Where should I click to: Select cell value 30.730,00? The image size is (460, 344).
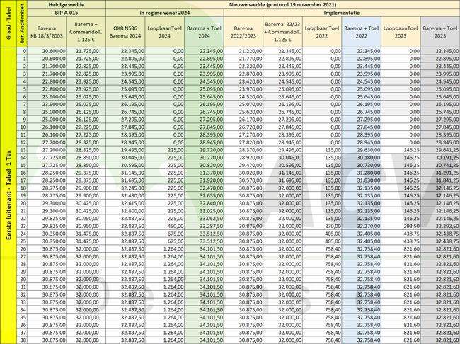[369, 165]
